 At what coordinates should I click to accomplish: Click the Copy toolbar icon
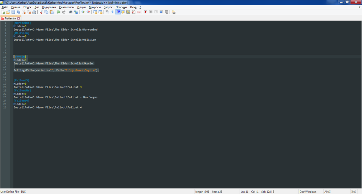coord(46,12)
